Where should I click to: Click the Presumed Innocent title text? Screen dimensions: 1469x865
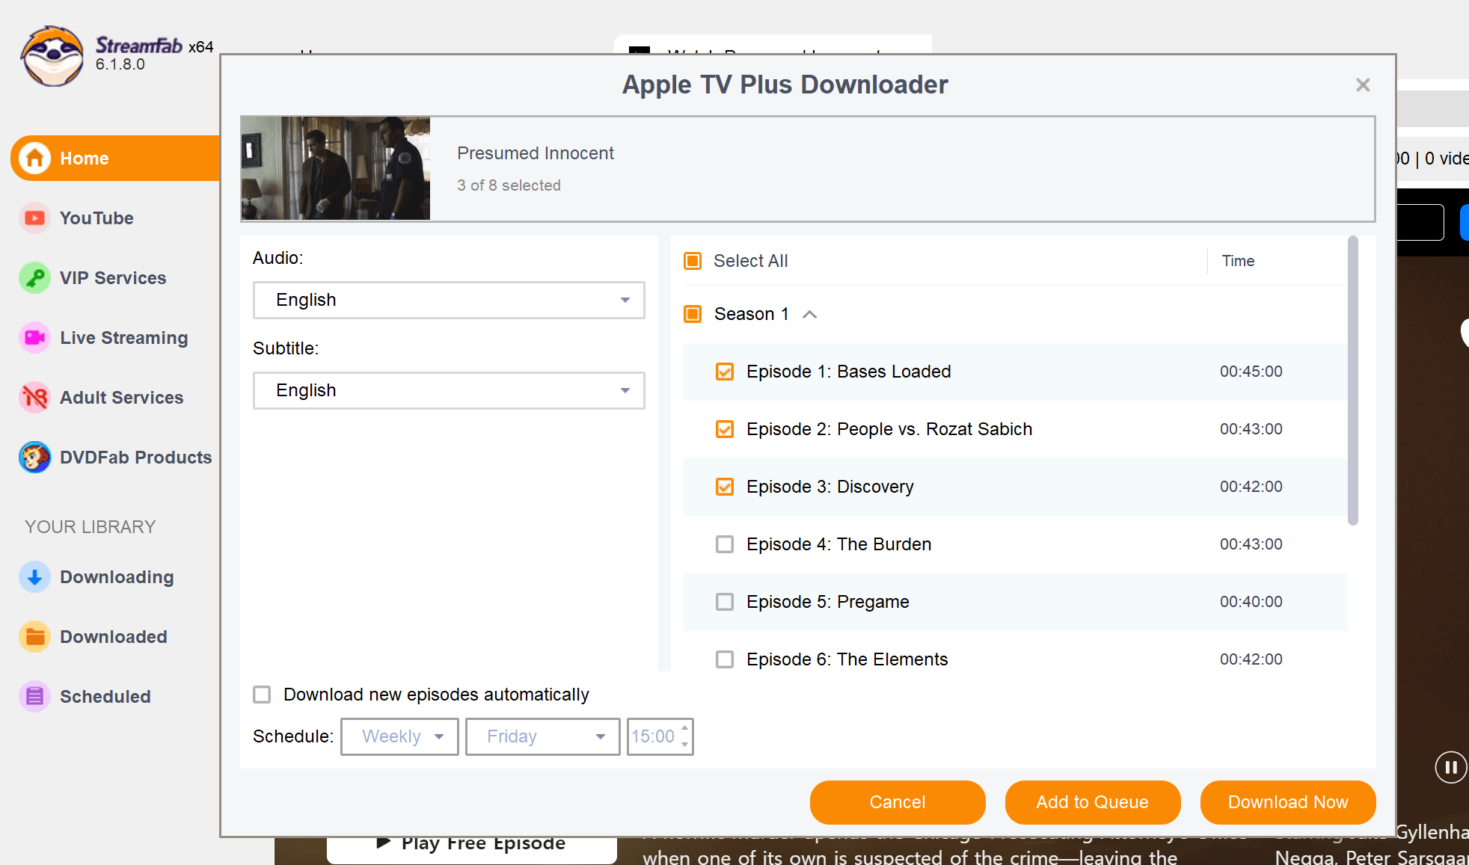coord(536,153)
